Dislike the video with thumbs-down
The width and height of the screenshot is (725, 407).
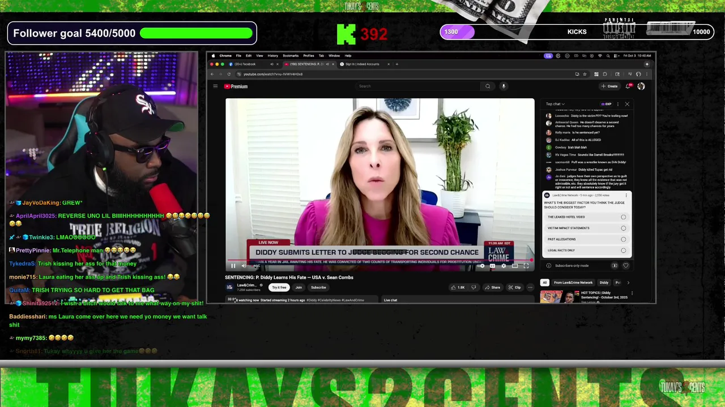(474, 287)
